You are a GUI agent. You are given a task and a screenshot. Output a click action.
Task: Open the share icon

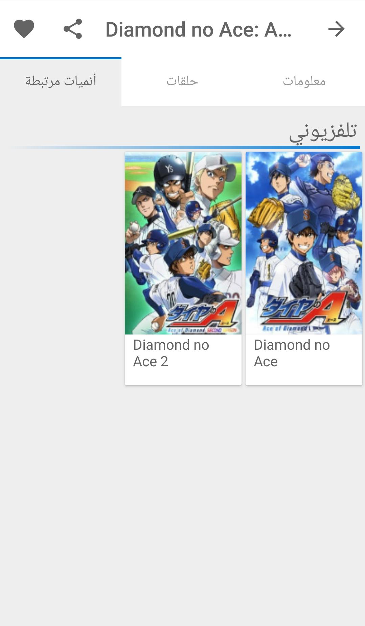pos(73,29)
